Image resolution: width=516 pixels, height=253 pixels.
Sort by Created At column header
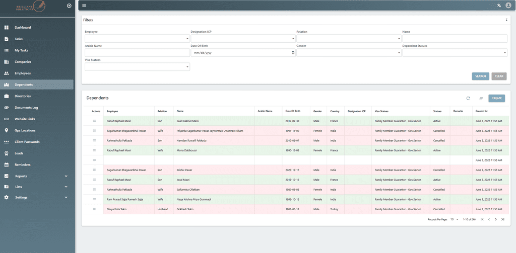(x=481, y=111)
